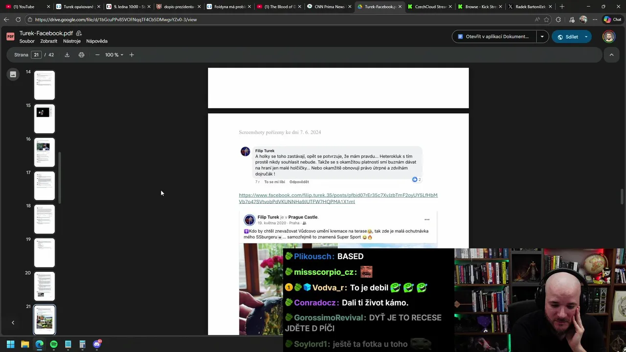
Task: Switch to the Radek Bartoníček tab
Action: click(x=530, y=7)
